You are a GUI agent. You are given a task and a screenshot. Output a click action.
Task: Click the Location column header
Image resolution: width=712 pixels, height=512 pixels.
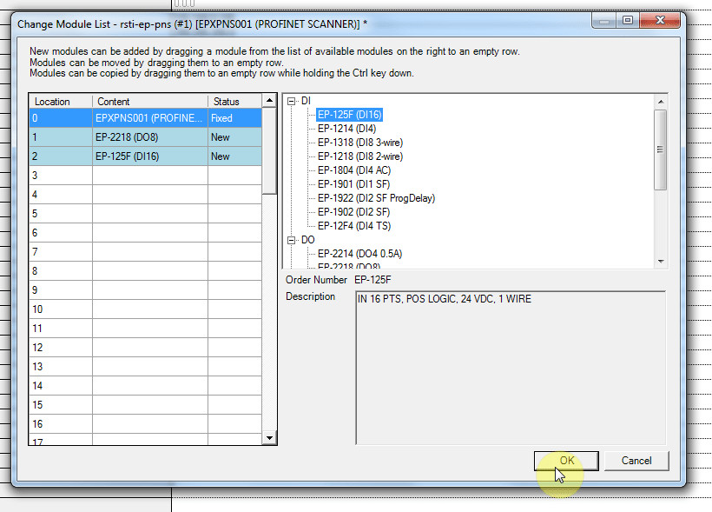pos(61,102)
